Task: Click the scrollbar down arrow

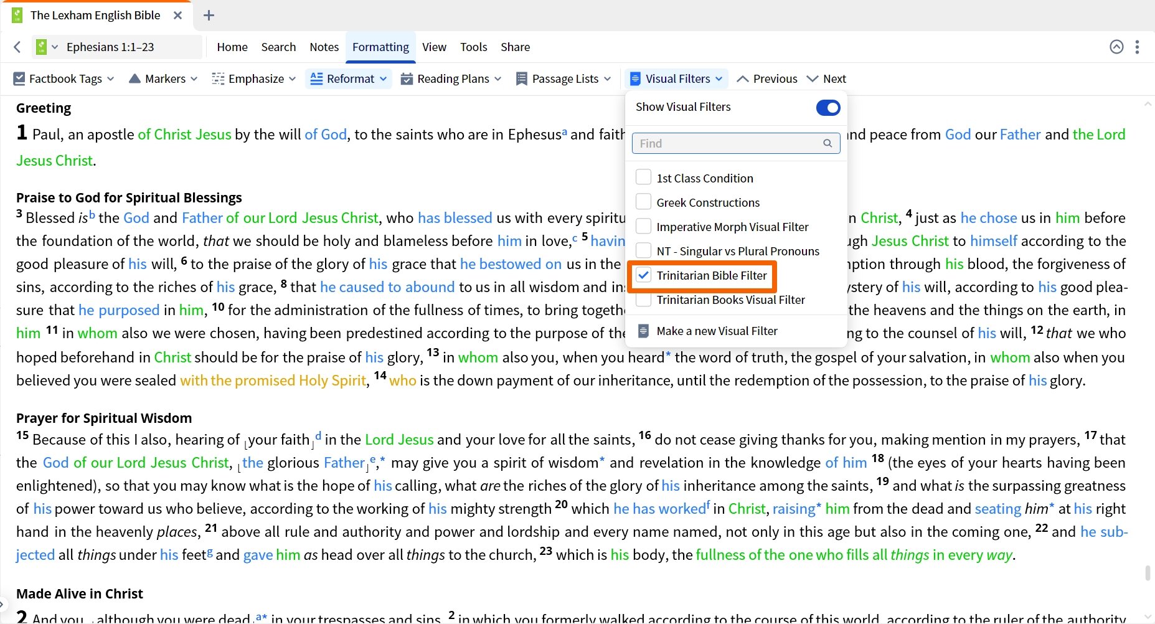Action: 1148,617
